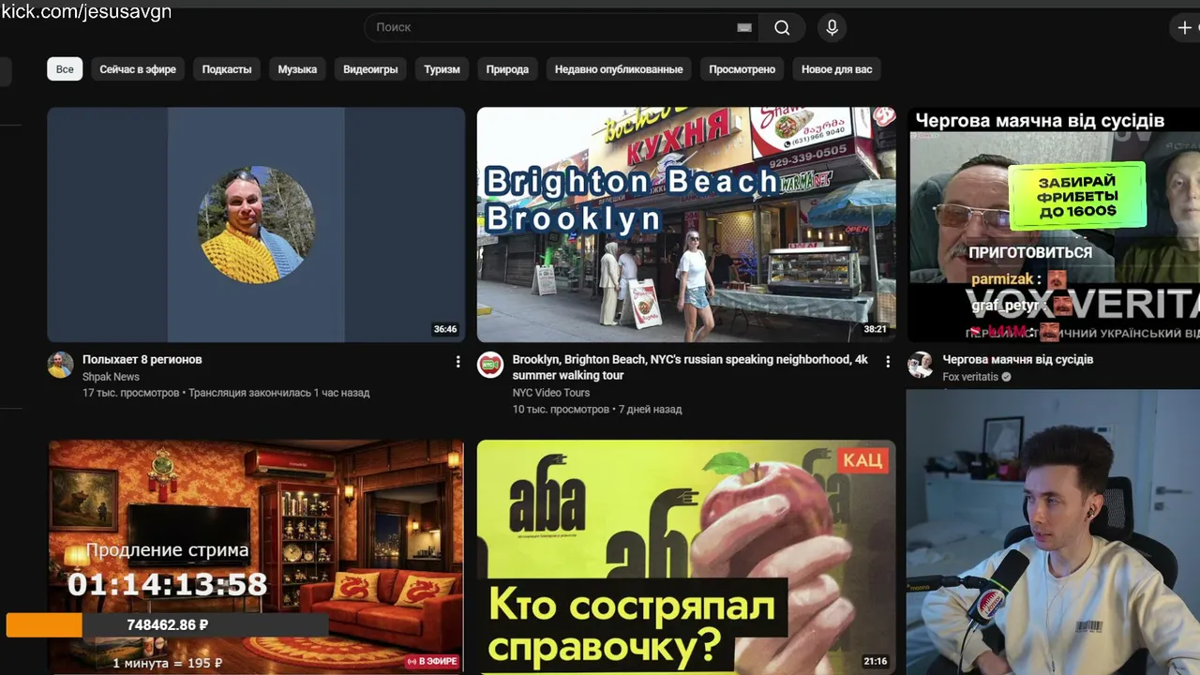Open NYC Video Tours channel avatar
This screenshot has height=675, width=1200.
pos(490,366)
